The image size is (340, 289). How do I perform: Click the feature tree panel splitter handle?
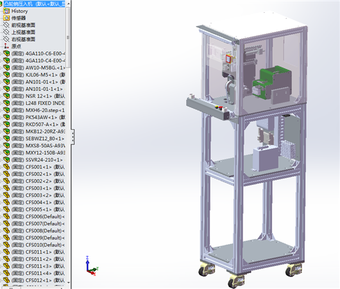pyautogui.click(x=73, y=137)
